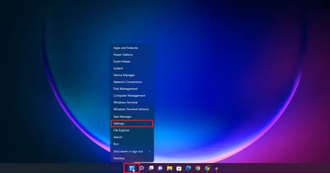Expand the Shut down or sign out chevron
This screenshot has height=173, width=330.
click(149, 151)
